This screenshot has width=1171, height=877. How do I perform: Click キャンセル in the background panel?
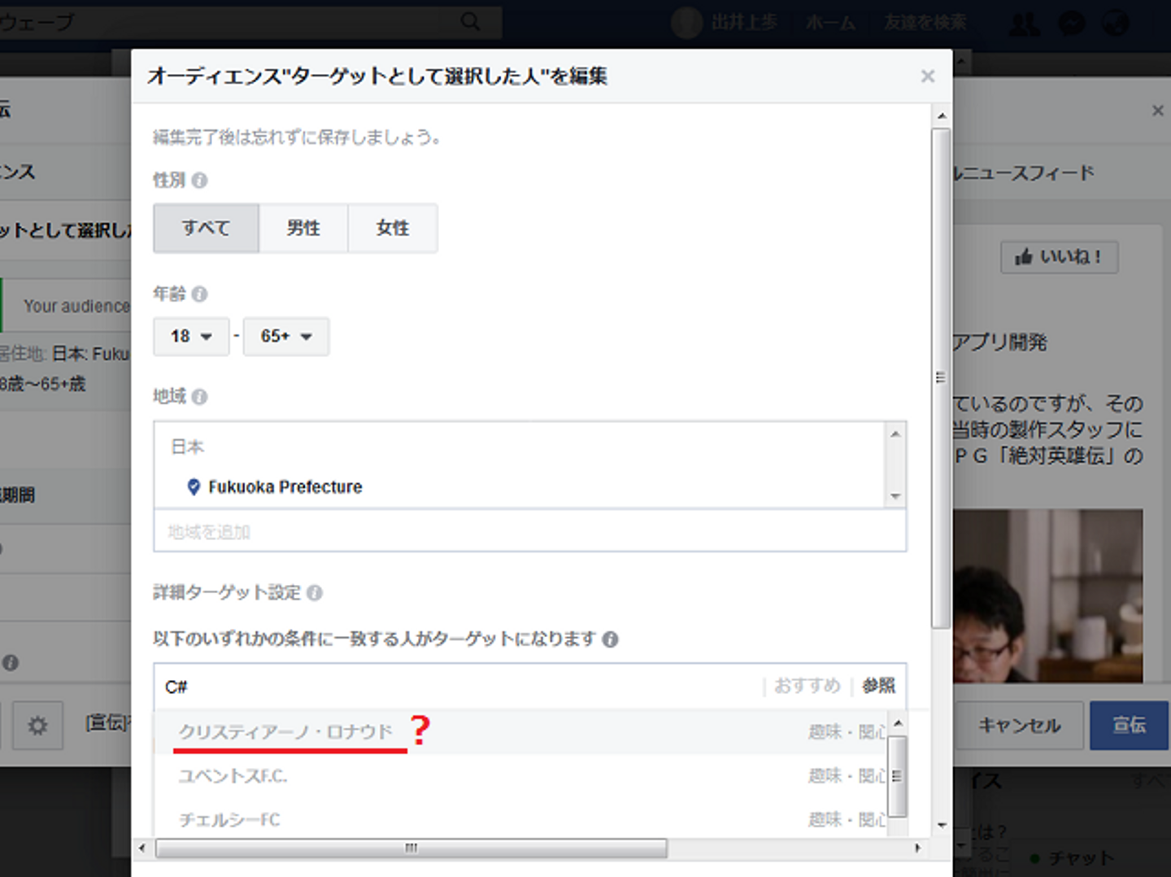pyautogui.click(x=1019, y=725)
